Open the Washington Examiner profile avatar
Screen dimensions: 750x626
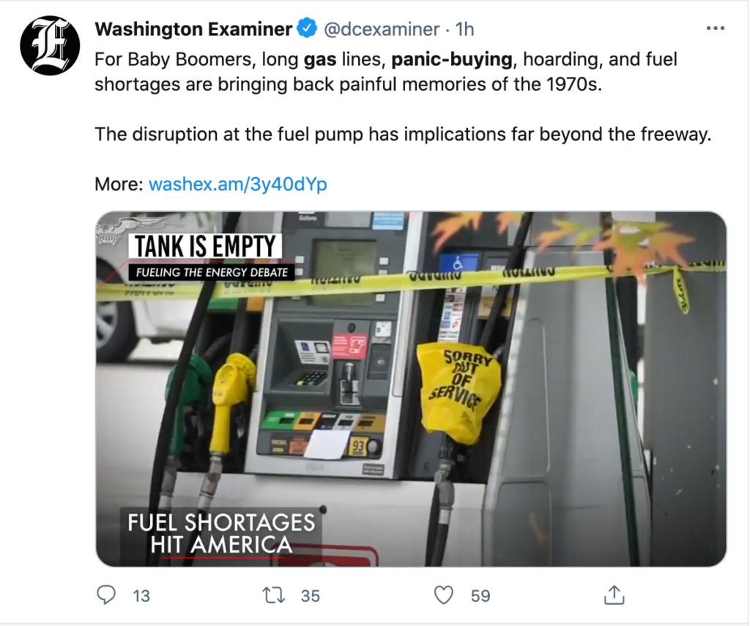pyautogui.click(x=50, y=45)
